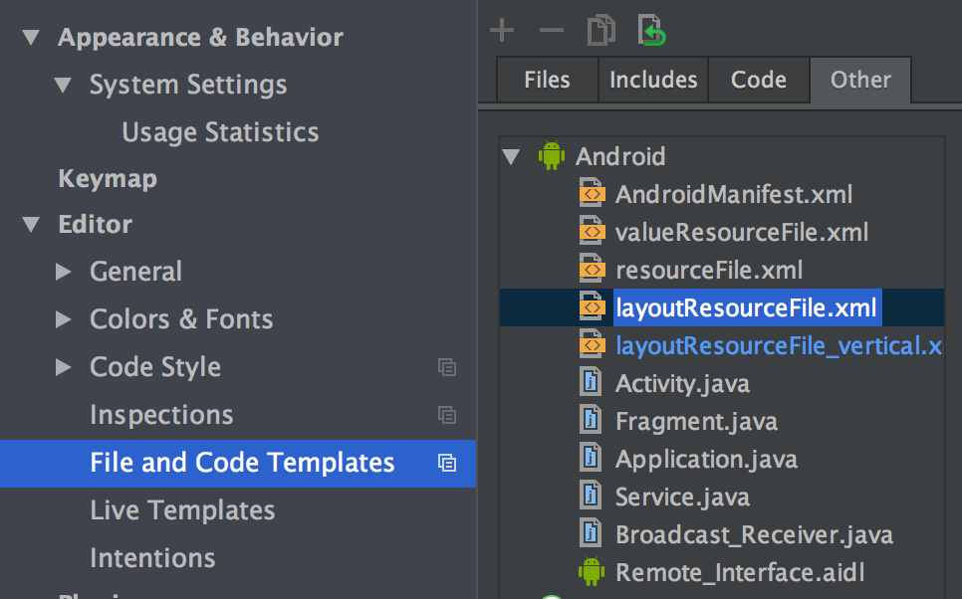
Task: Create a new template with the plus icon
Action: pyautogui.click(x=502, y=30)
